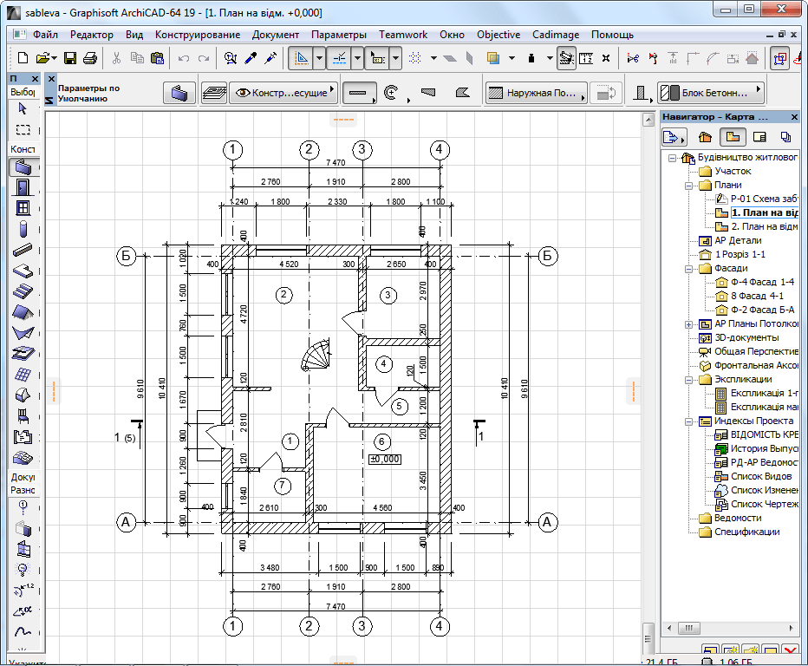
Task: Select the Column tool in toolbox
Action: pyautogui.click(x=23, y=230)
